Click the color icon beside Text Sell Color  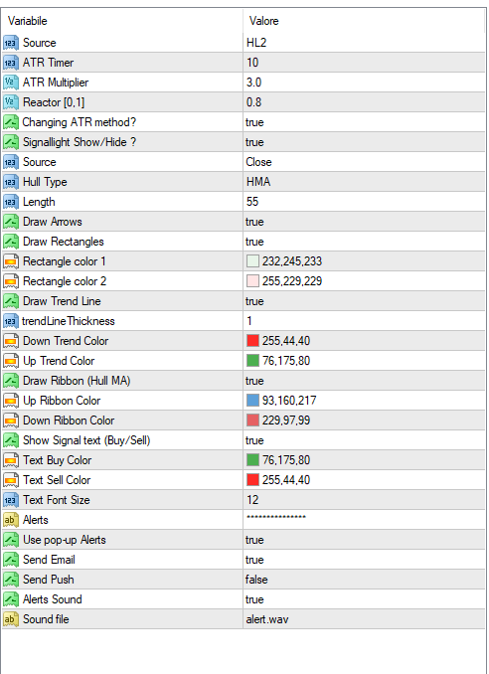(10, 480)
